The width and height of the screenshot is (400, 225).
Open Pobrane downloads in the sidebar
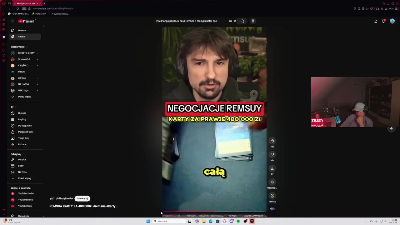coord(25,144)
